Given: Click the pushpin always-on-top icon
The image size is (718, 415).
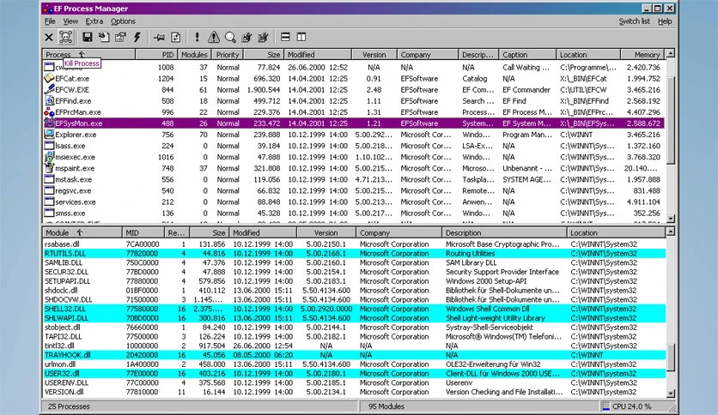Looking at the screenshot, I should (x=159, y=38).
